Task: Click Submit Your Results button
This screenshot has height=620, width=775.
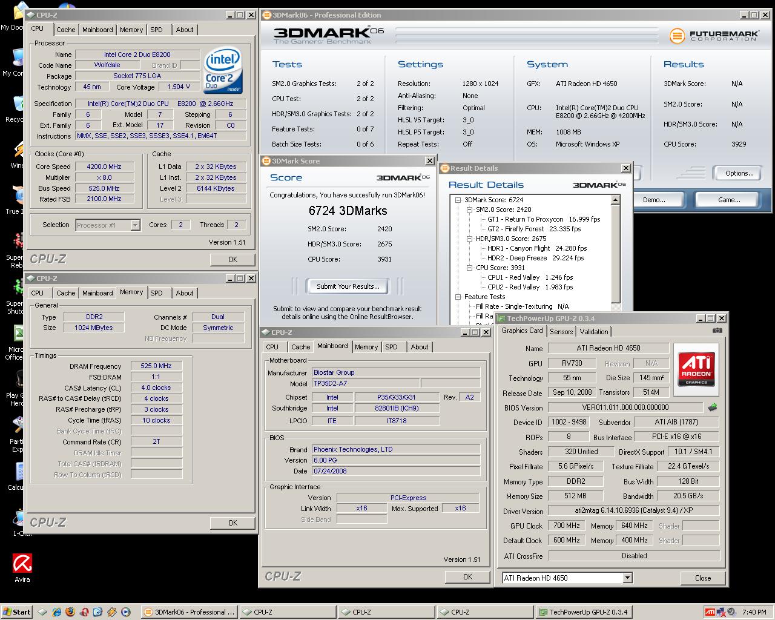Action: click(x=348, y=286)
